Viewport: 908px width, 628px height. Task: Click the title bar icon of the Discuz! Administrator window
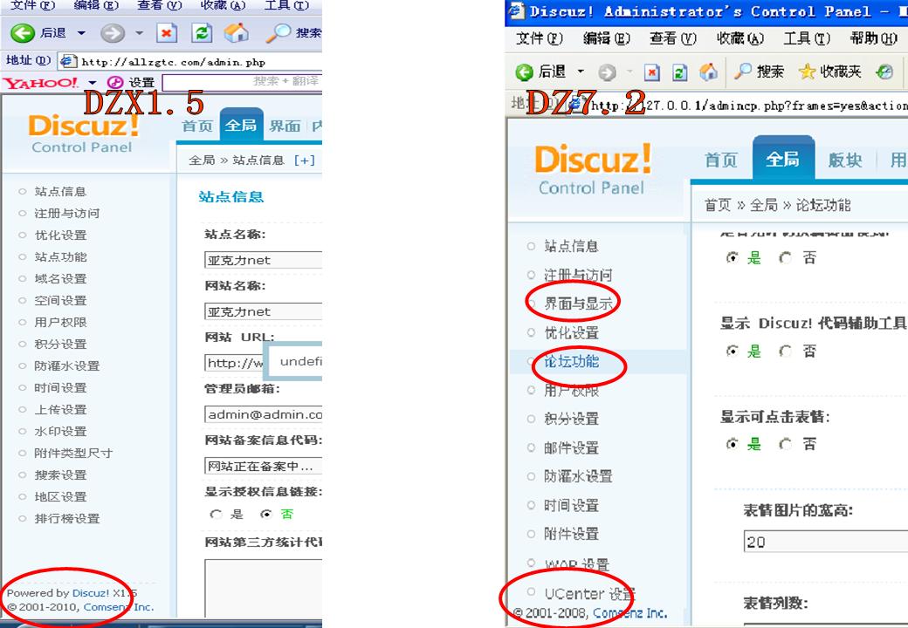(x=516, y=11)
